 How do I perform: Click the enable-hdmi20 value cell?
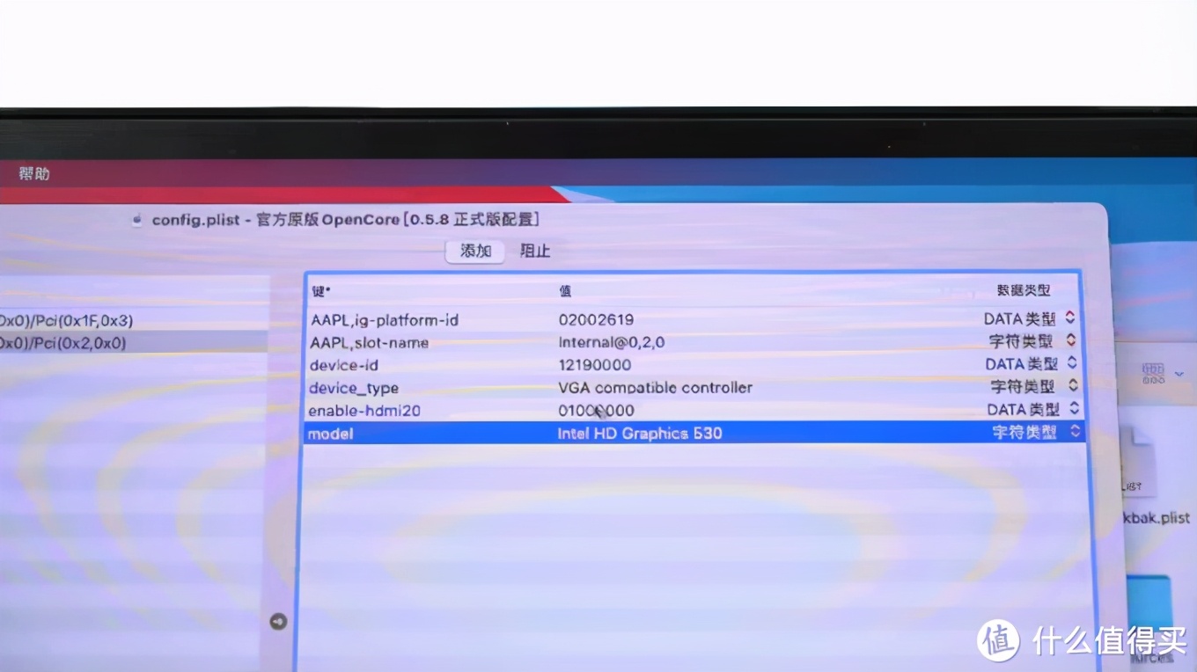(596, 411)
